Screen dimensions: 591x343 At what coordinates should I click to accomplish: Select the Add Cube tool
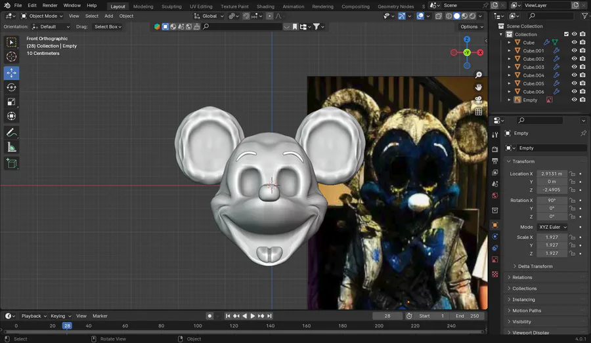[11, 163]
